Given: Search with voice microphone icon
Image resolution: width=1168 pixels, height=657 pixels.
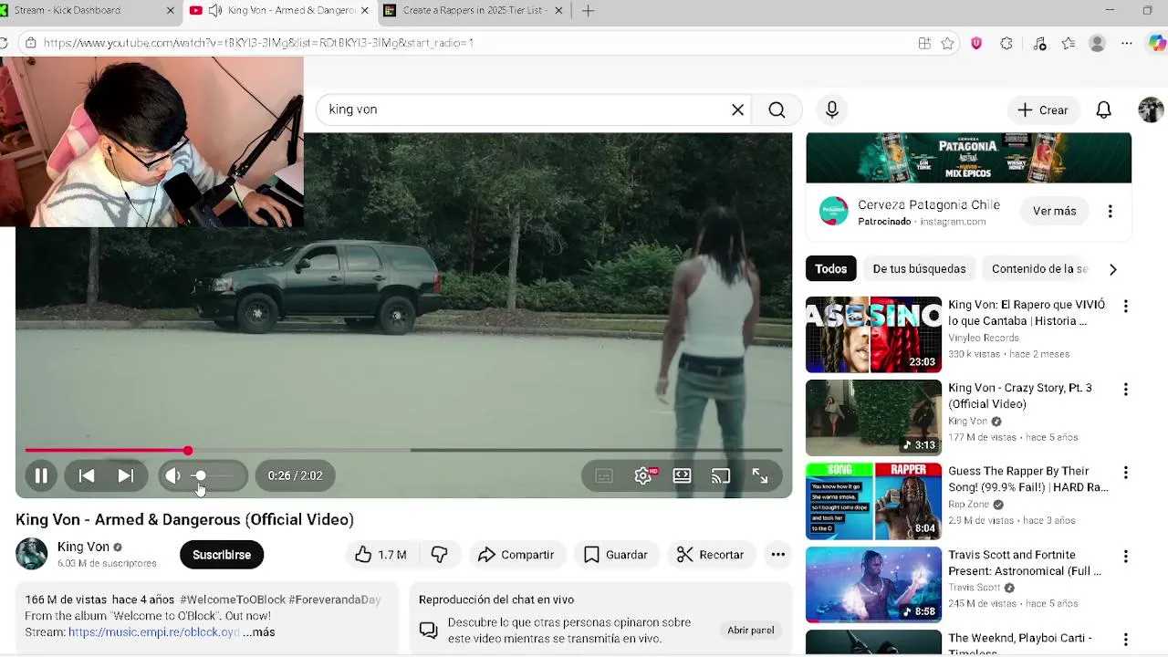Looking at the screenshot, I should click(x=831, y=109).
